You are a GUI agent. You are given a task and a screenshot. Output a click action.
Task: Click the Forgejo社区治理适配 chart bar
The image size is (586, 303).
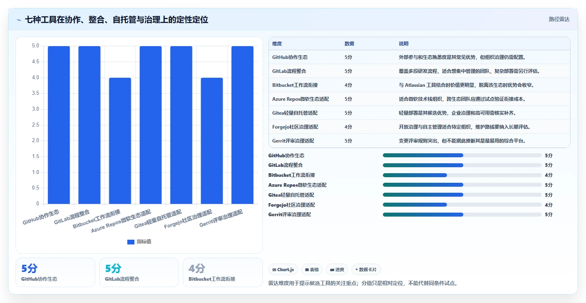pyautogui.click(x=212, y=141)
